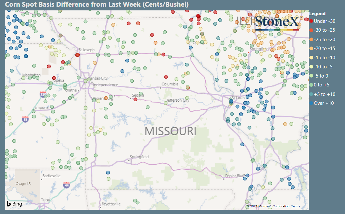Select the '-5 to 0' legend label
This screenshot has width=345, height=214.
(321, 76)
